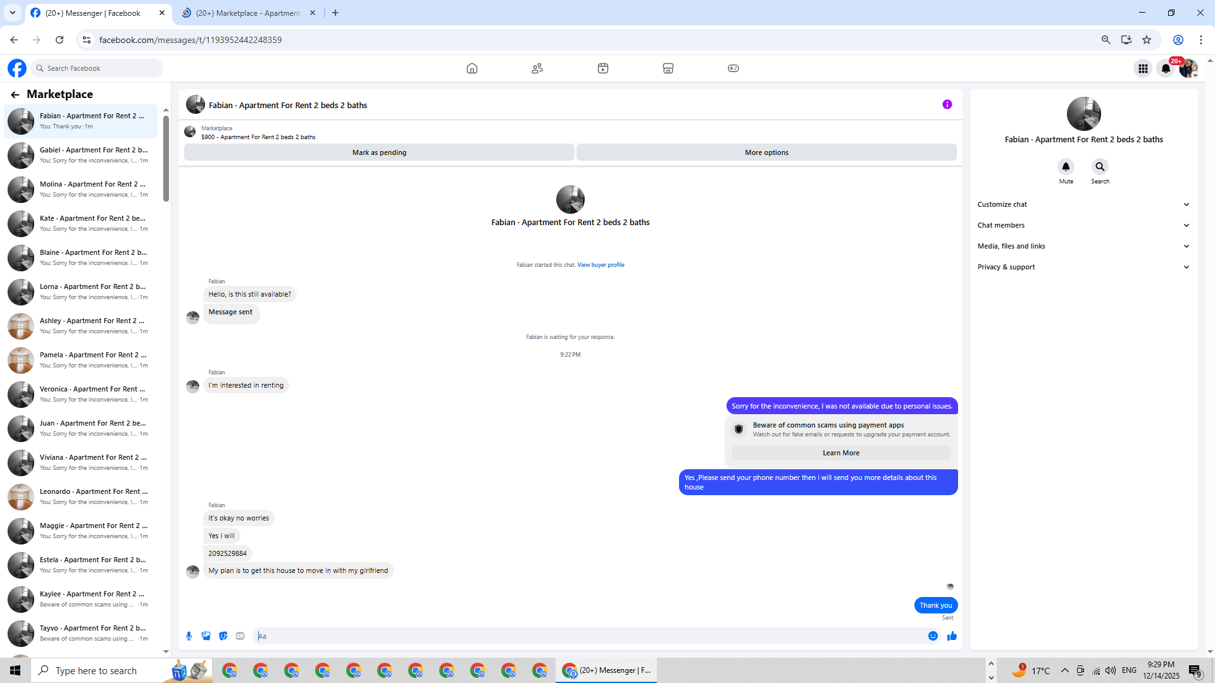Switch to the Marketplace - Apartment browser tab

coord(248,13)
